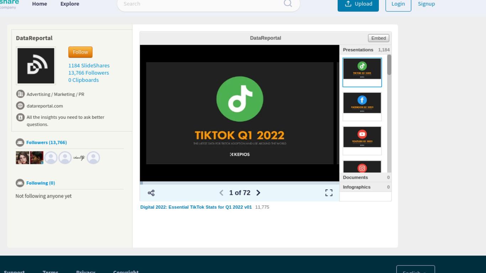Image resolution: width=486 pixels, height=273 pixels.
Task: Click the globe icon beside datareportal.com
Action: pos(20,106)
